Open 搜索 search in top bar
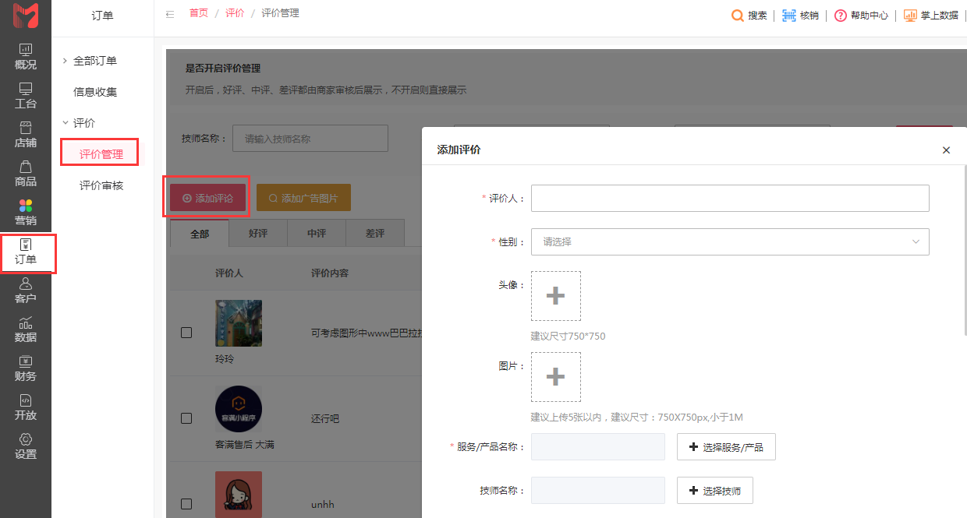The image size is (967, 518). tap(749, 16)
